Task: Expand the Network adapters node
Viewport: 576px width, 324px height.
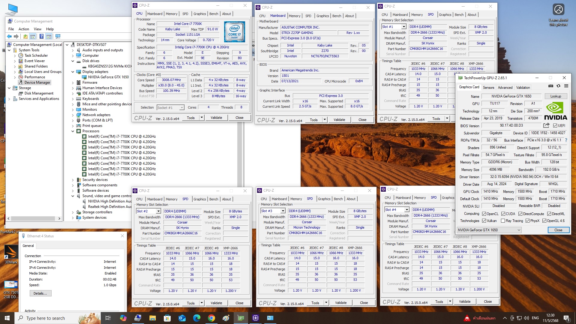Action: [73, 115]
